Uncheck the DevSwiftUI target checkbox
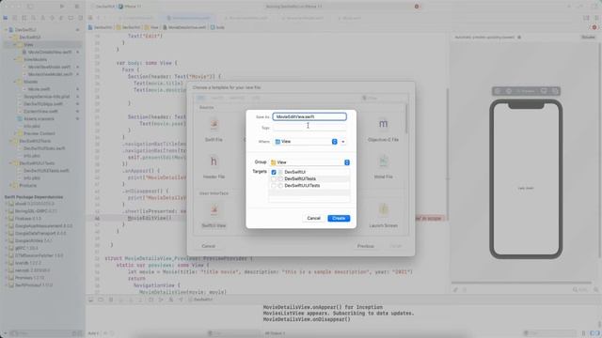The height and width of the screenshot is (338, 602). (x=274, y=173)
